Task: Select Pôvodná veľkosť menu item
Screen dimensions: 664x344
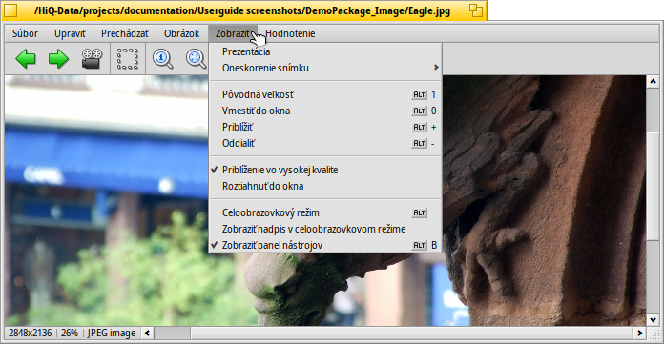Action: tap(325, 94)
